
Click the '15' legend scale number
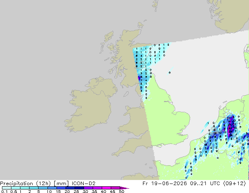click(x=58, y=191)
